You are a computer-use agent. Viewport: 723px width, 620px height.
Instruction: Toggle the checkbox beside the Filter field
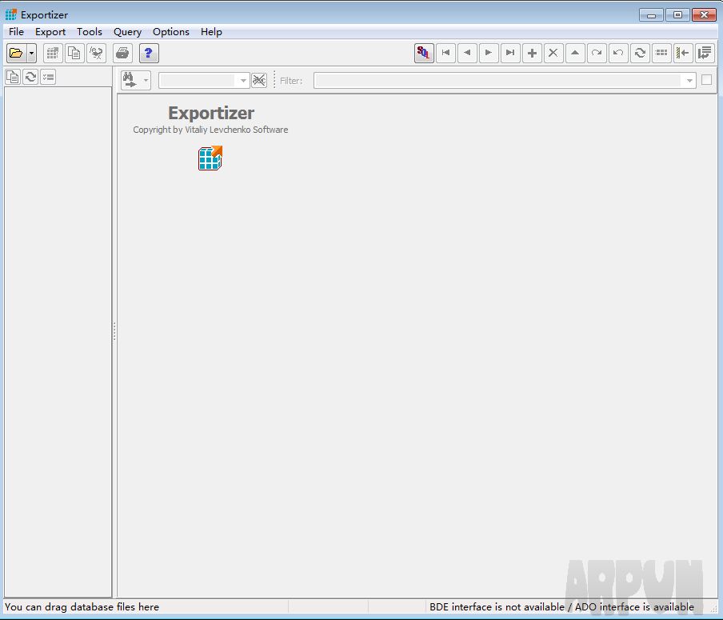tap(708, 80)
